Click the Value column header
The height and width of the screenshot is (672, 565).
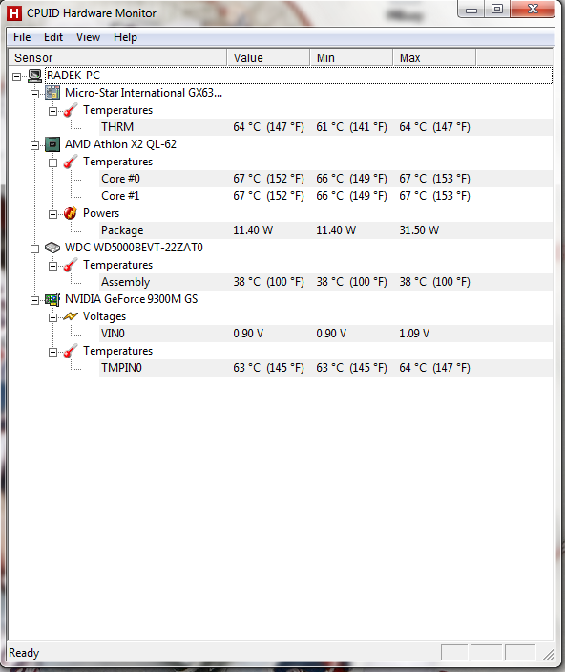pyautogui.click(x=268, y=58)
